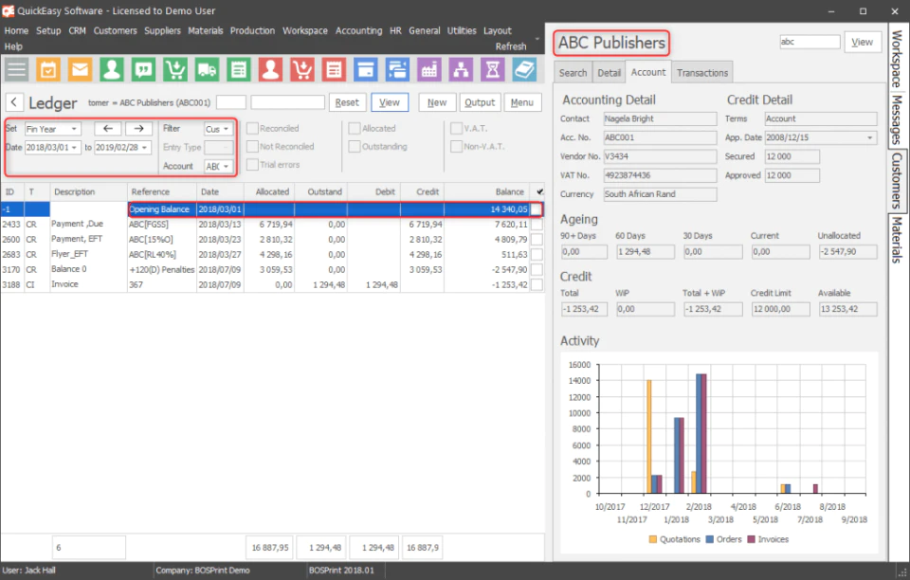Enable the Reconciled checkbox
This screenshot has width=910, height=580.
coord(252,128)
